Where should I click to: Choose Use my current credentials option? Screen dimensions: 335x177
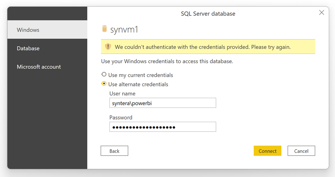104,75
